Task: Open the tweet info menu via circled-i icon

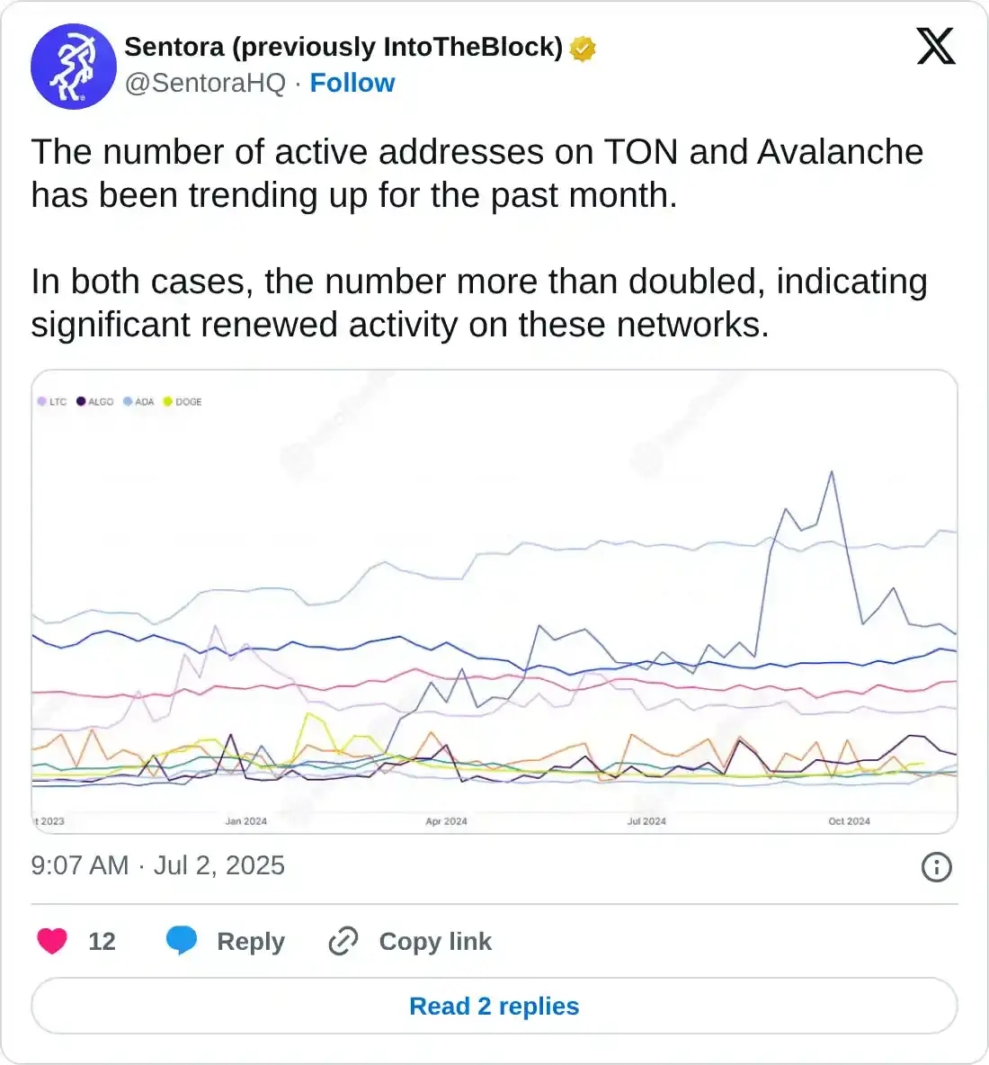Action: [937, 866]
